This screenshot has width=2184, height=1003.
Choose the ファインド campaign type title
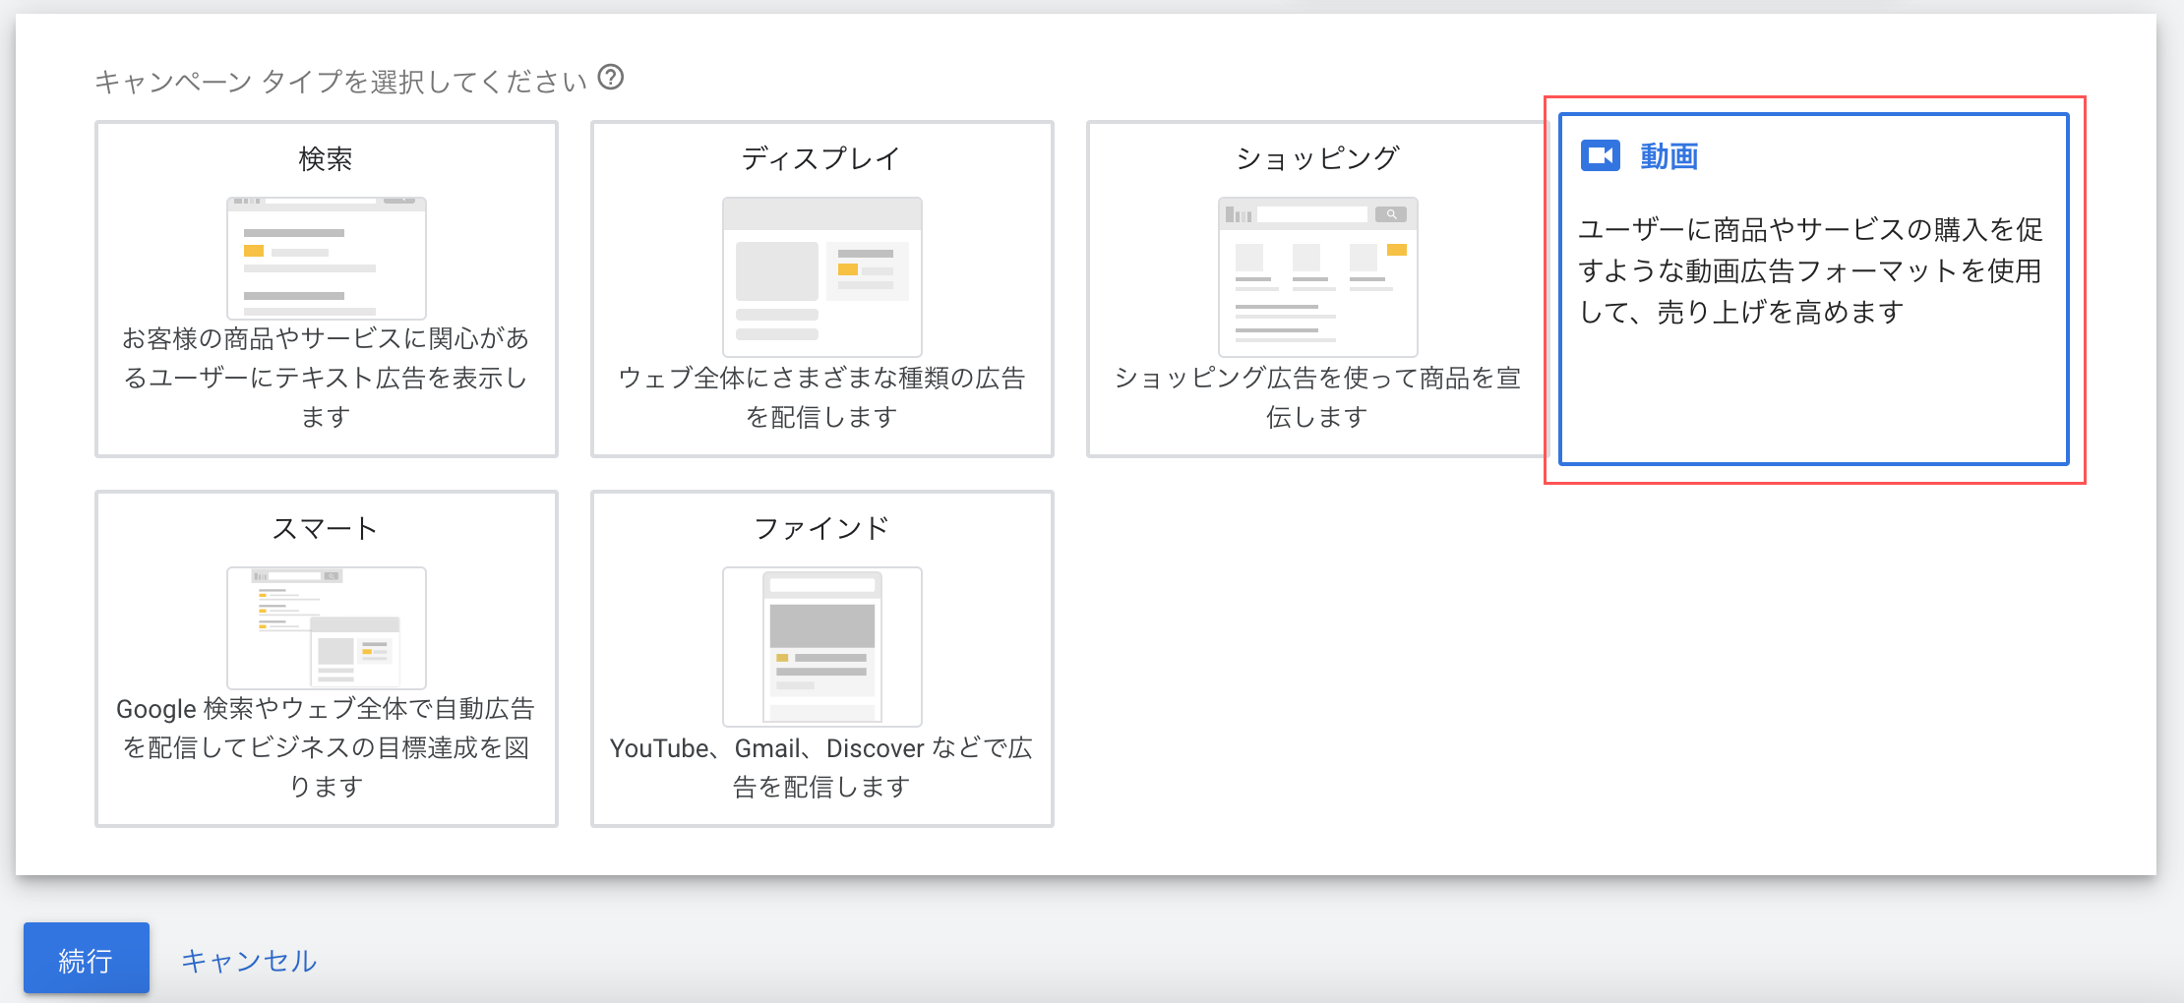coord(821,528)
